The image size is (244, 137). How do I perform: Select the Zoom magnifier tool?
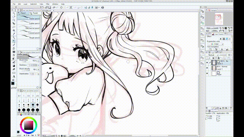pyautogui.click(x=14, y=13)
